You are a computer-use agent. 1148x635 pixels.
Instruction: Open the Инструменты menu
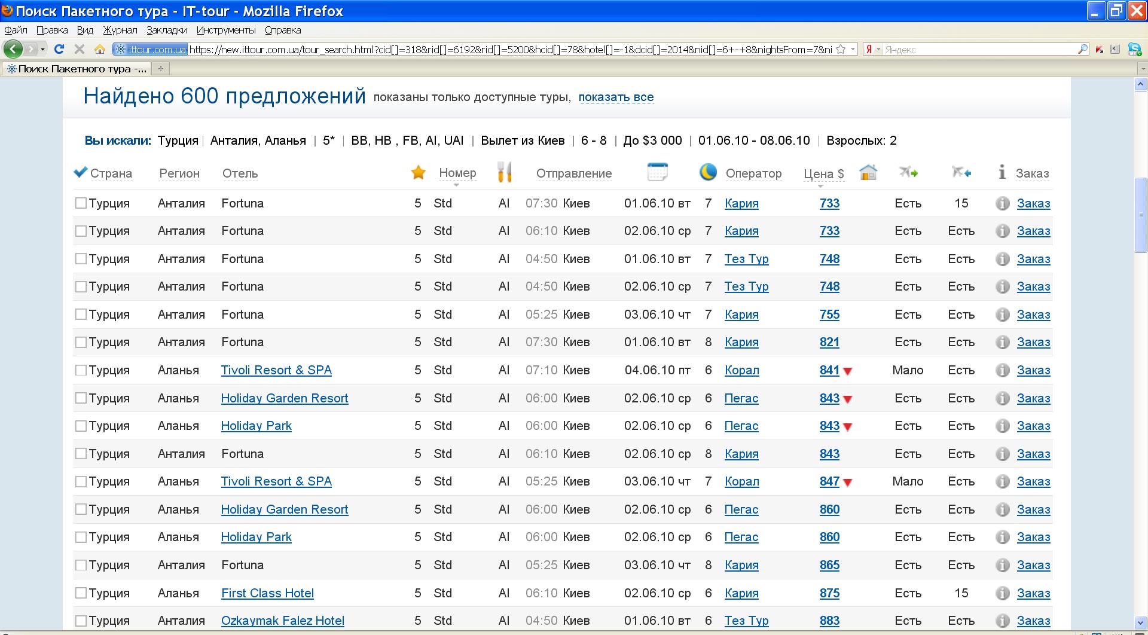click(x=226, y=30)
